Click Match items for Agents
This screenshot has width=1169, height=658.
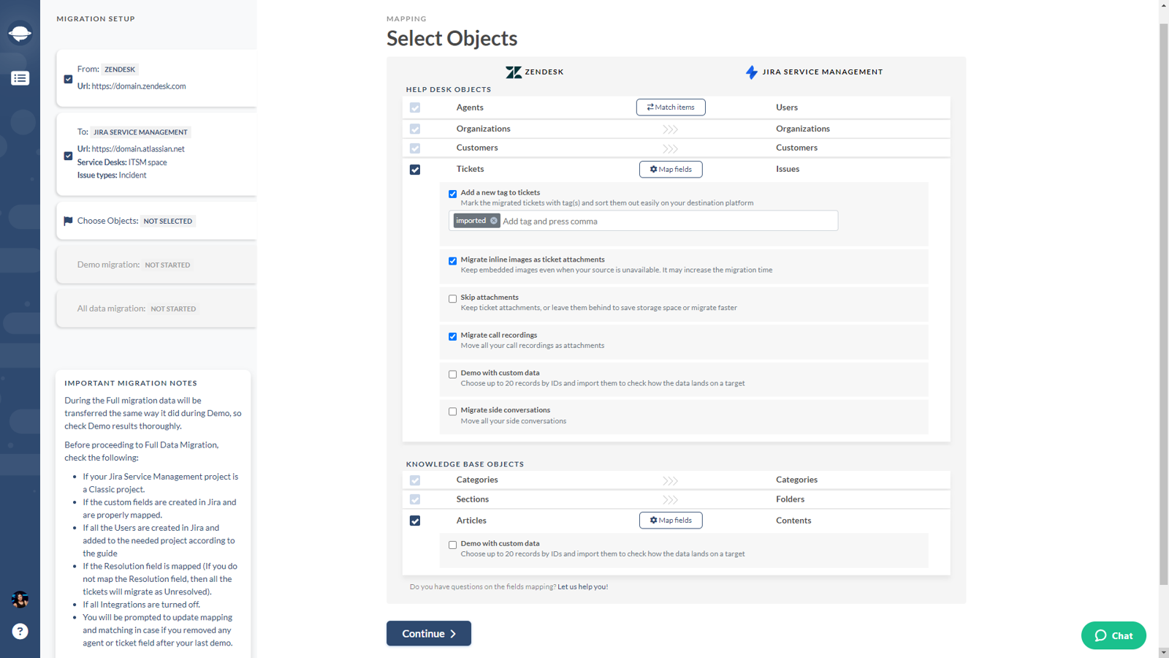pos(670,107)
